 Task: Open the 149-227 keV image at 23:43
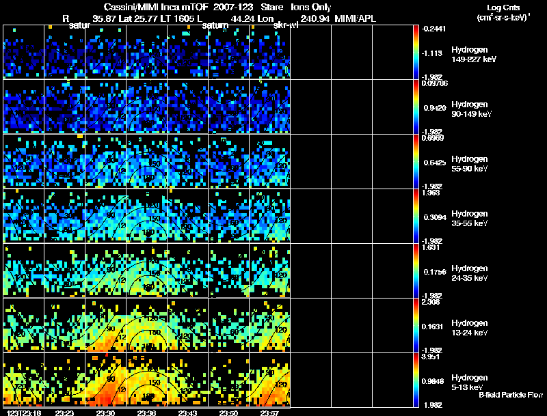point(187,52)
